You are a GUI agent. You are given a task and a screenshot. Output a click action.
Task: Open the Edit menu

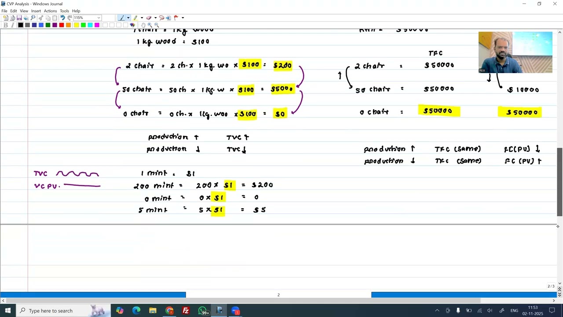[x=14, y=11]
